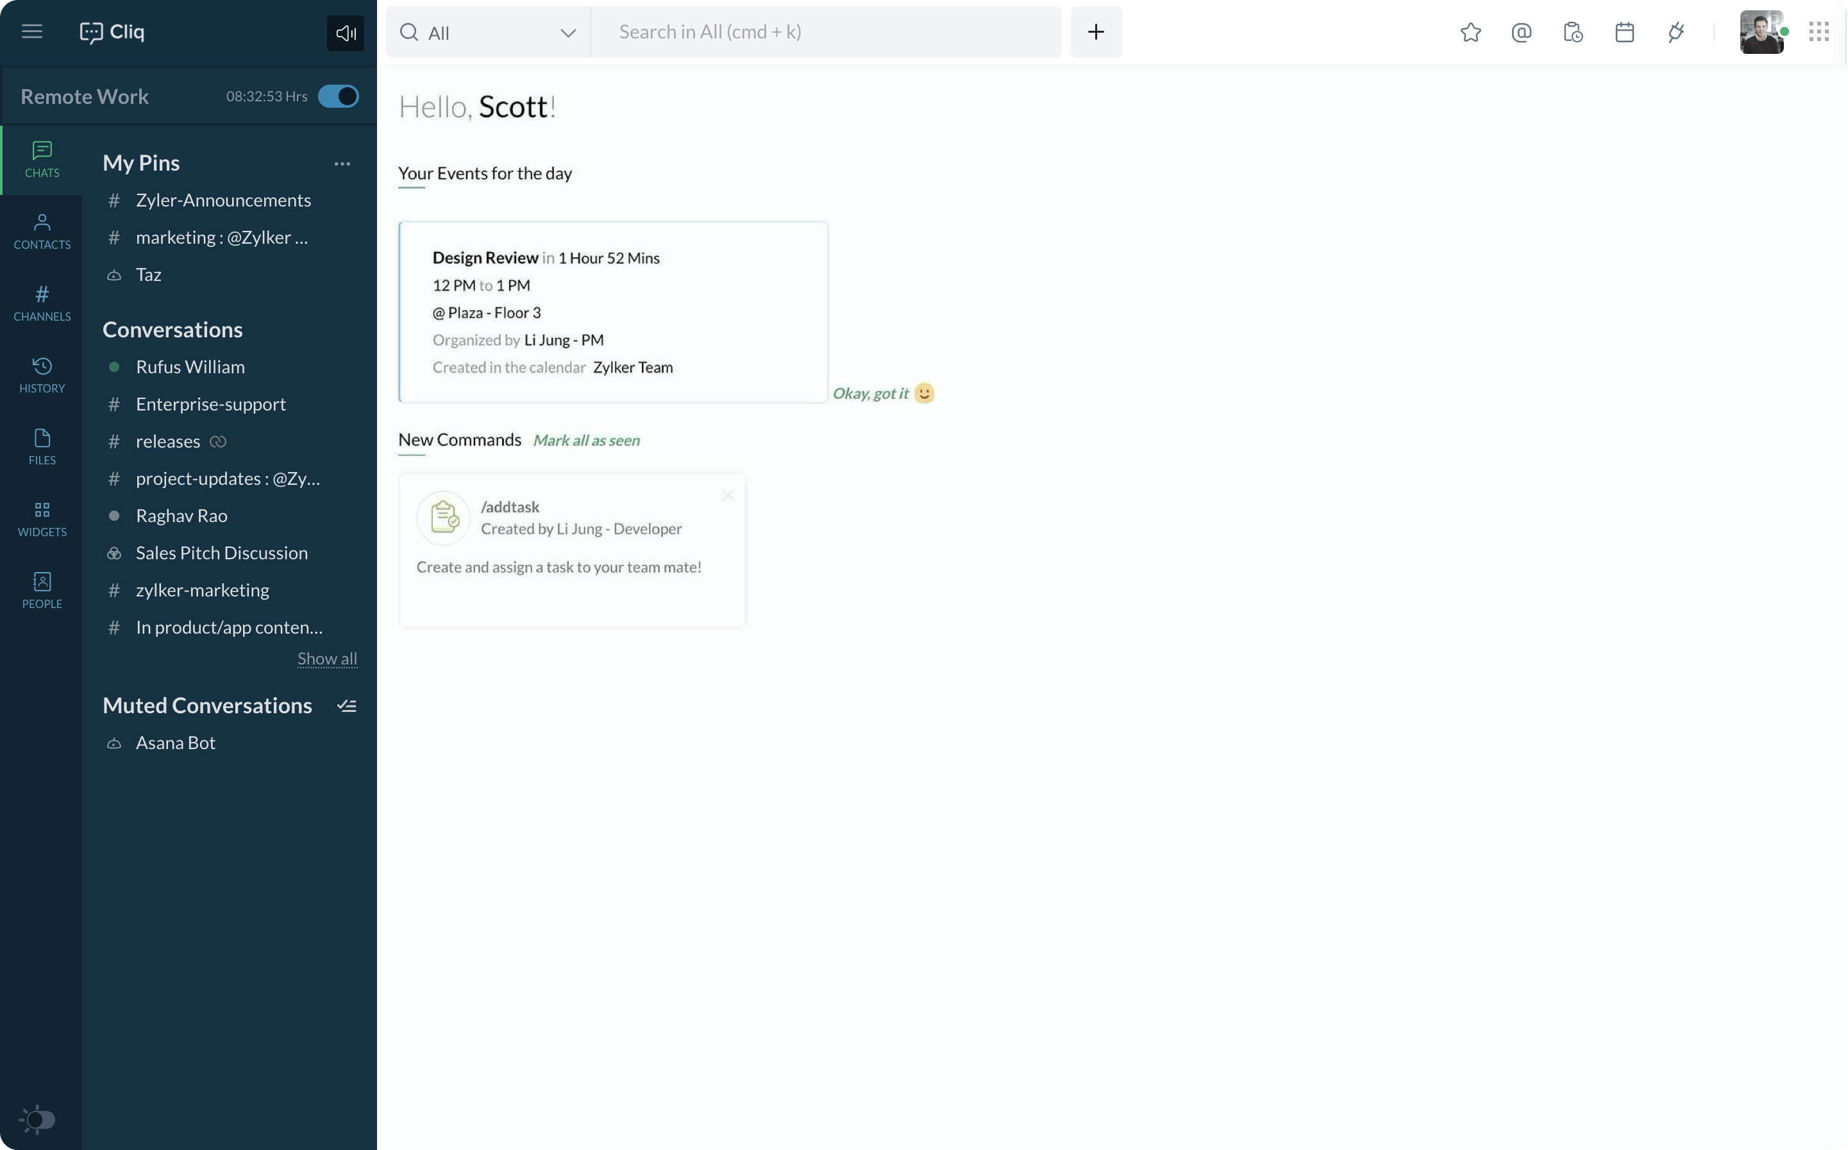Click the compose new message button
1848x1150 pixels.
(x=1096, y=31)
